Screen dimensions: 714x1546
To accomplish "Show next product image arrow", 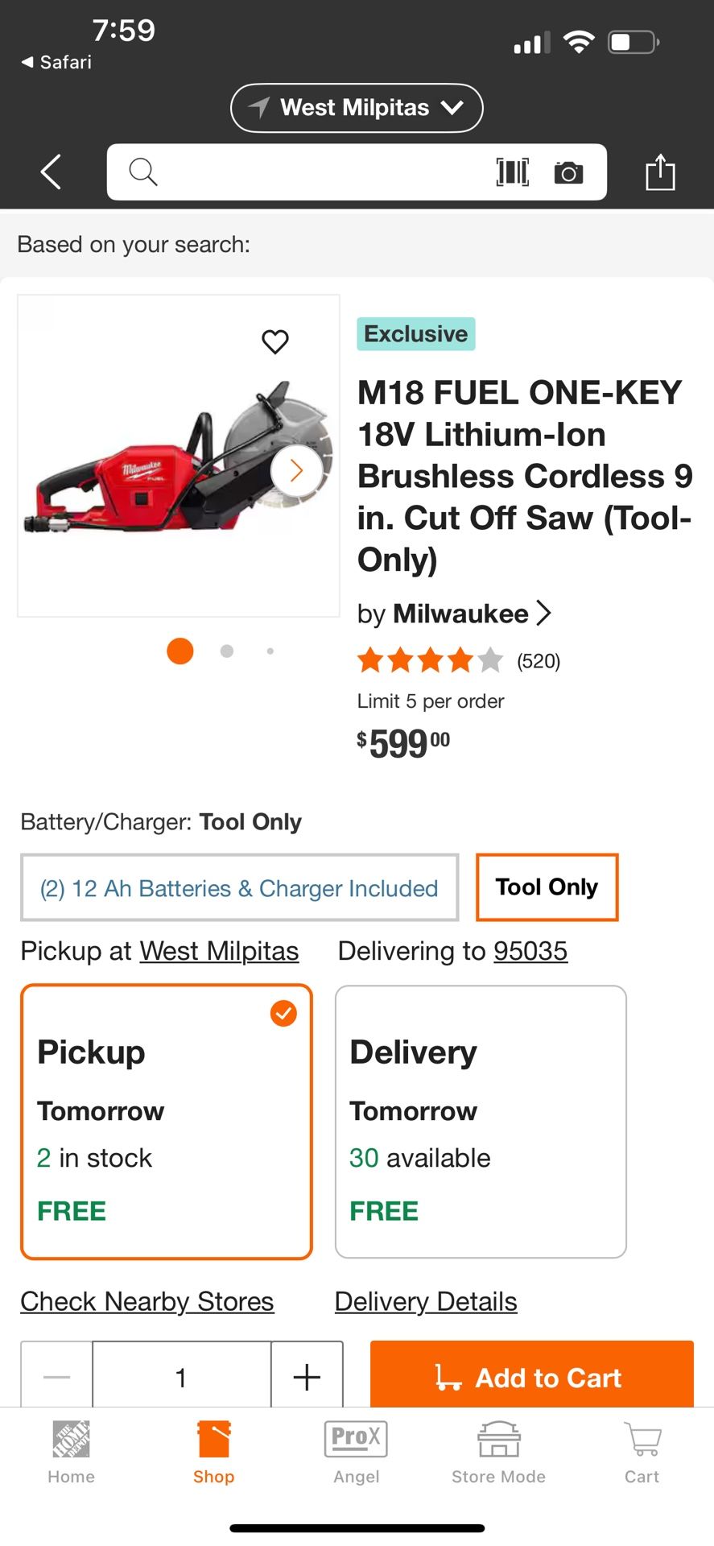I will click(x=296, y=471).
